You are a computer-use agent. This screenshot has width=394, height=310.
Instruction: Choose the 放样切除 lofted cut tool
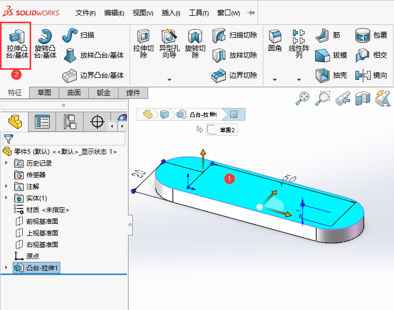[x=235, y=55]
